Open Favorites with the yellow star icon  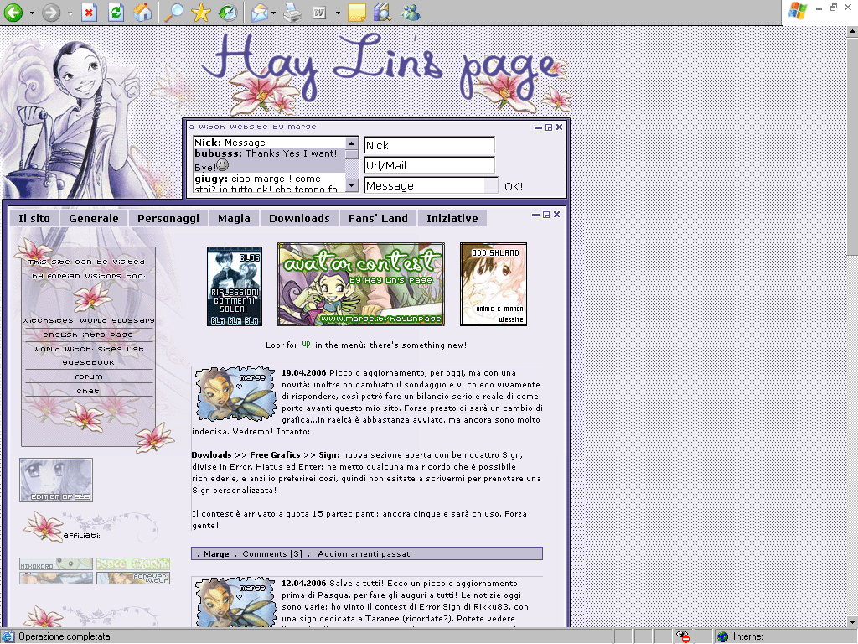tap(201, 12)
